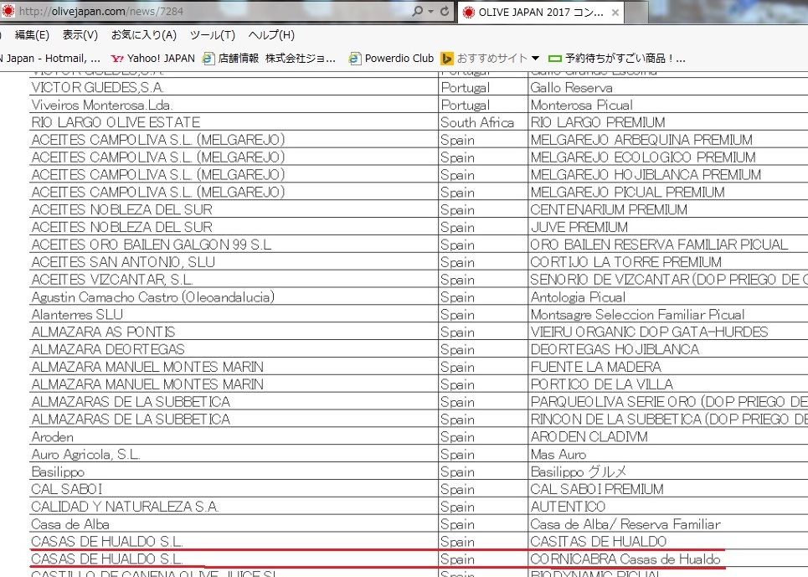The image size is (808, 577).
Task: Click the 'Basilippo グルメ' cell
Action: pos(668,472)
